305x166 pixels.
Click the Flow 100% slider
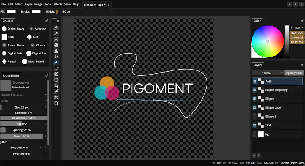coord(22,136)
